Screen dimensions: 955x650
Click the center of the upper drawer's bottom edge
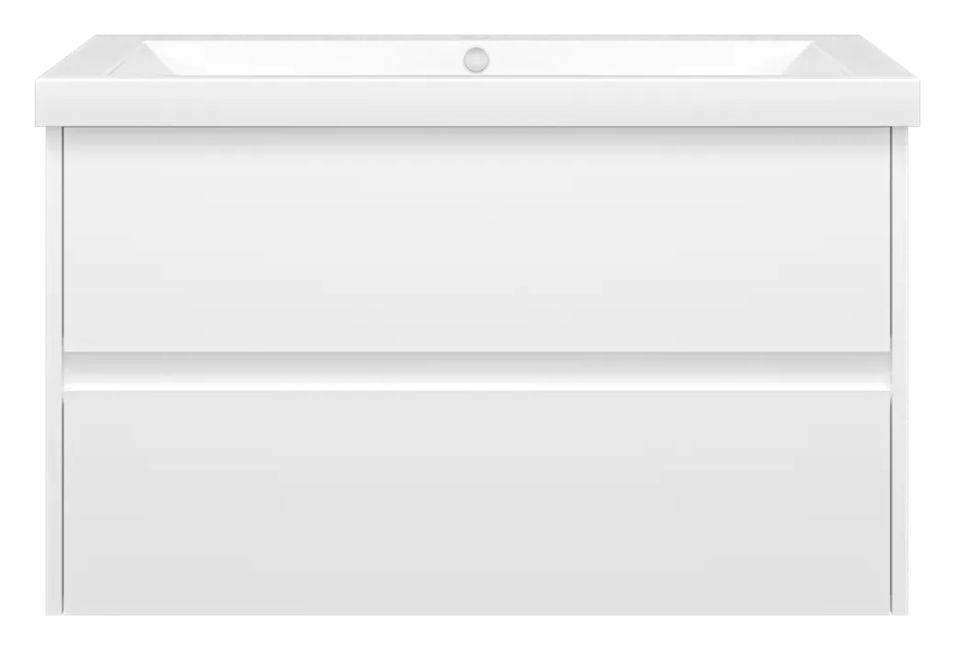click(477, 352)
